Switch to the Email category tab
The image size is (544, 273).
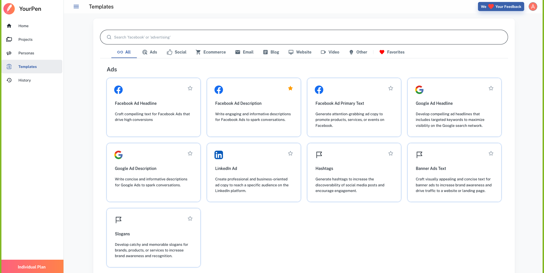[x=244, y=52]
